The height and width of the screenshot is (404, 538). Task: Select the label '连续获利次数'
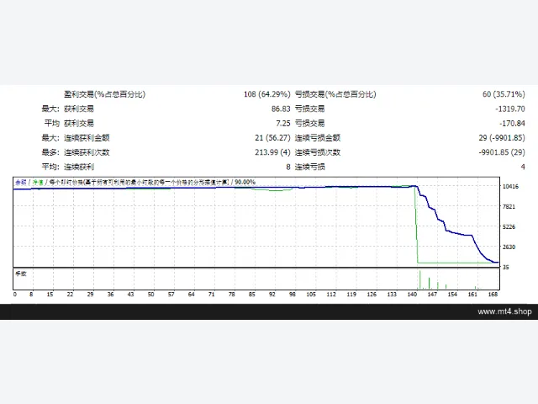[x=87, y=152]
